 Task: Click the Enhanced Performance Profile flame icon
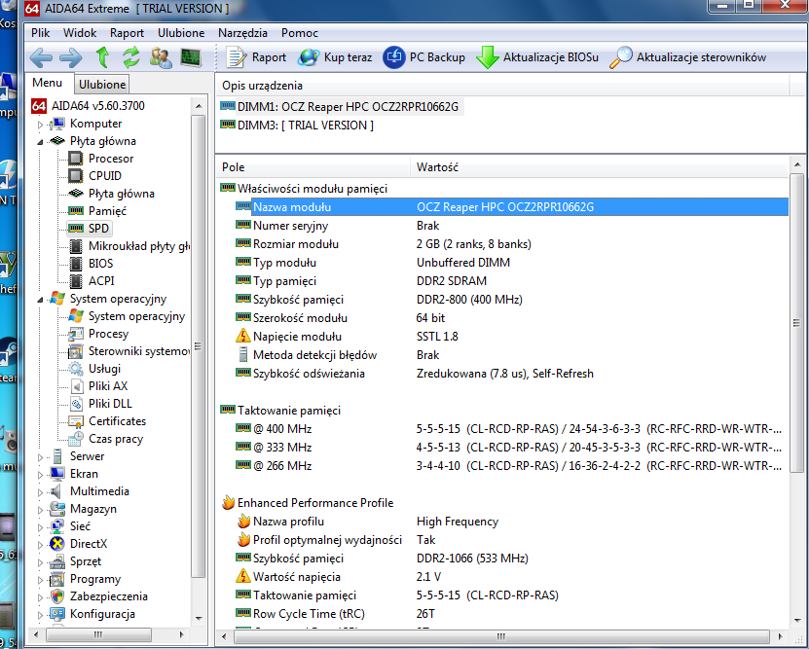pyautogui.click(x=228, y=503)
